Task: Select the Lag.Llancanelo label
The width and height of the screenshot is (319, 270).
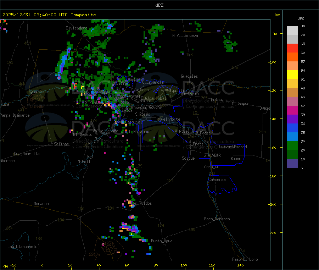Action: [x=22, y=247]
